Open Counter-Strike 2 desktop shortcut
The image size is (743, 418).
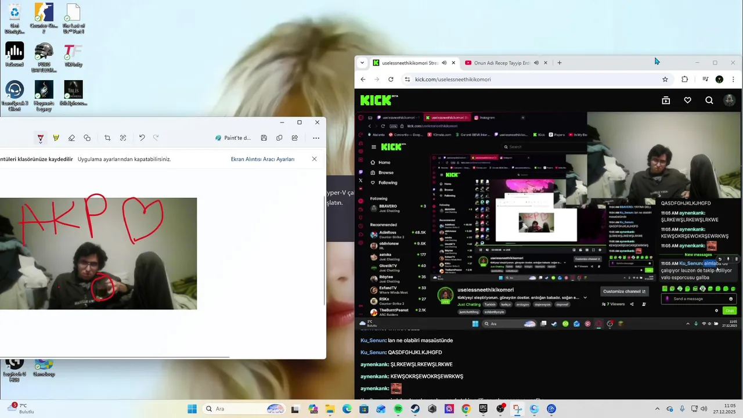pos(44,18)
